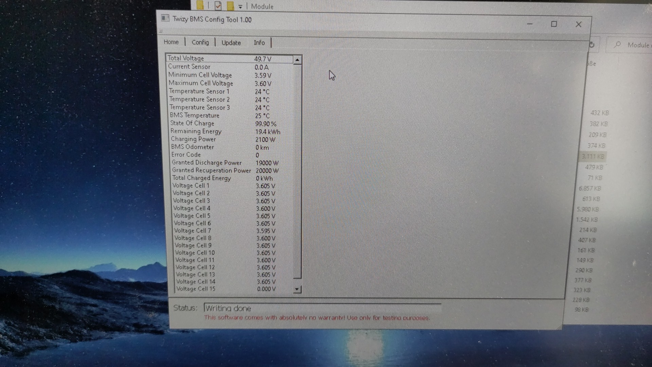
Task: Click the new folder icon in Explorer title bar
Action: point(230,6)
